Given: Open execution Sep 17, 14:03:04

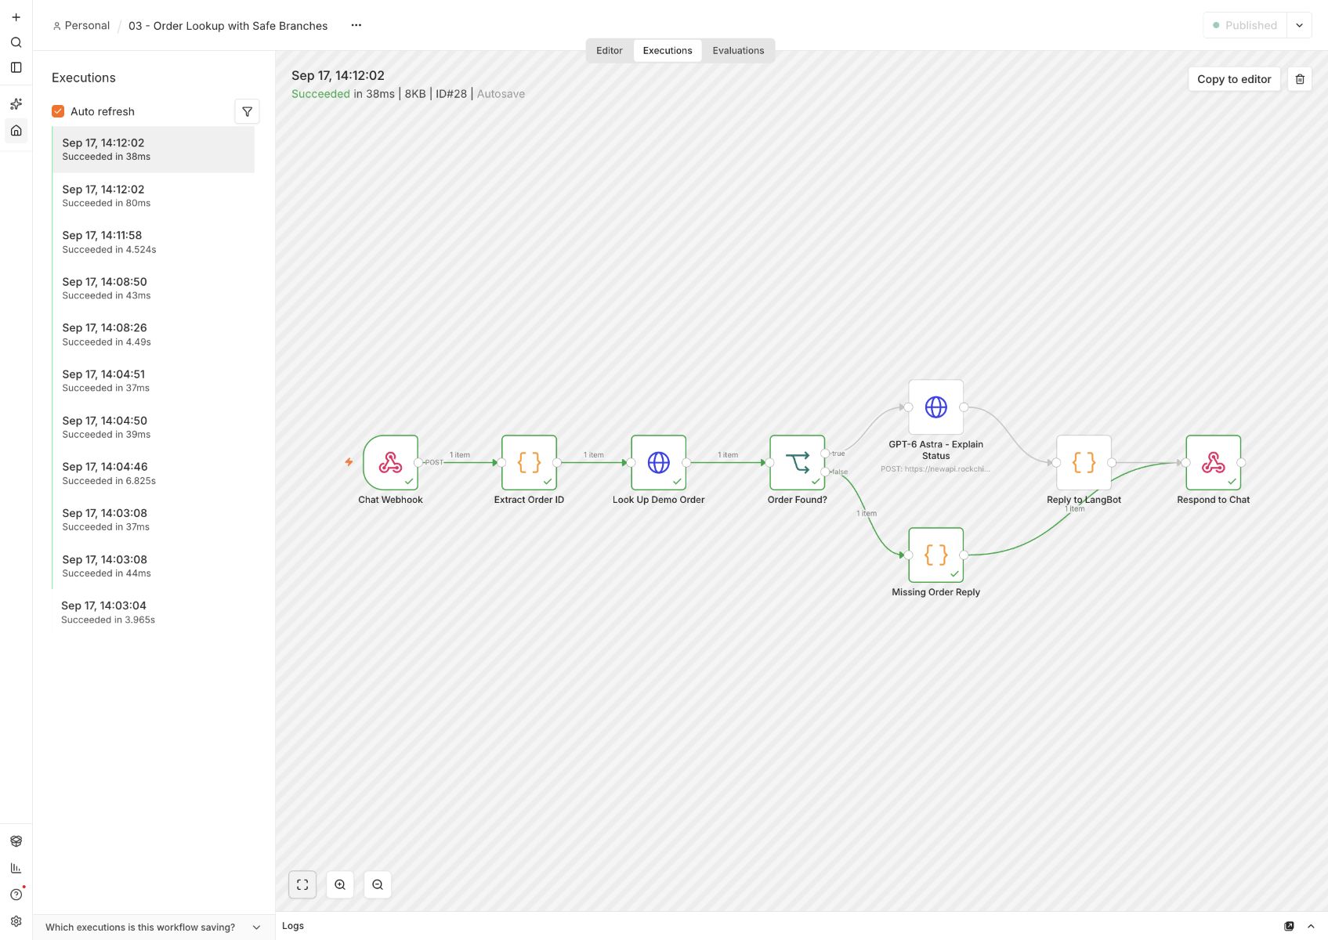Looking at the screenshot, I should pyautogui.click(x=154, y=612).
